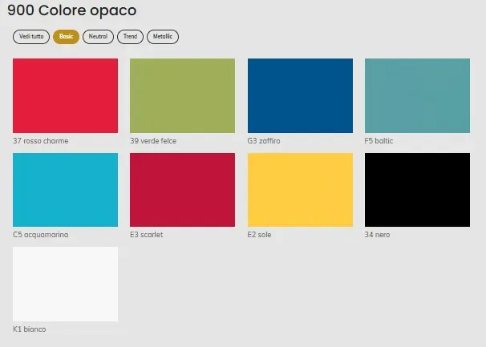Click the '900 Colore opaco' heading
This screenshot has width=486, height=347.
tap(71, 11)
